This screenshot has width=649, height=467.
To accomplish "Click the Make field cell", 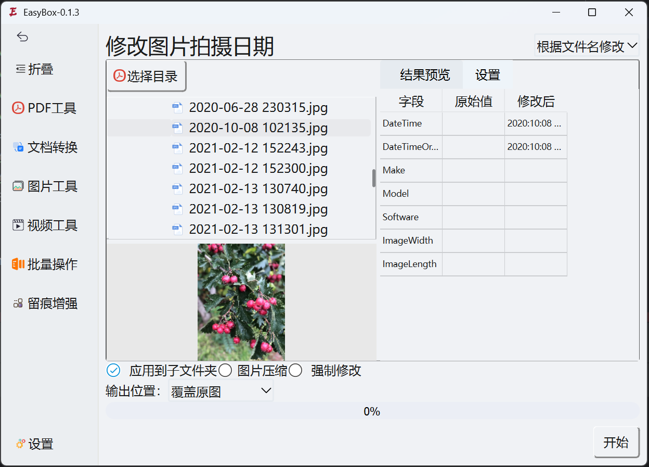I will coord(411,170).
